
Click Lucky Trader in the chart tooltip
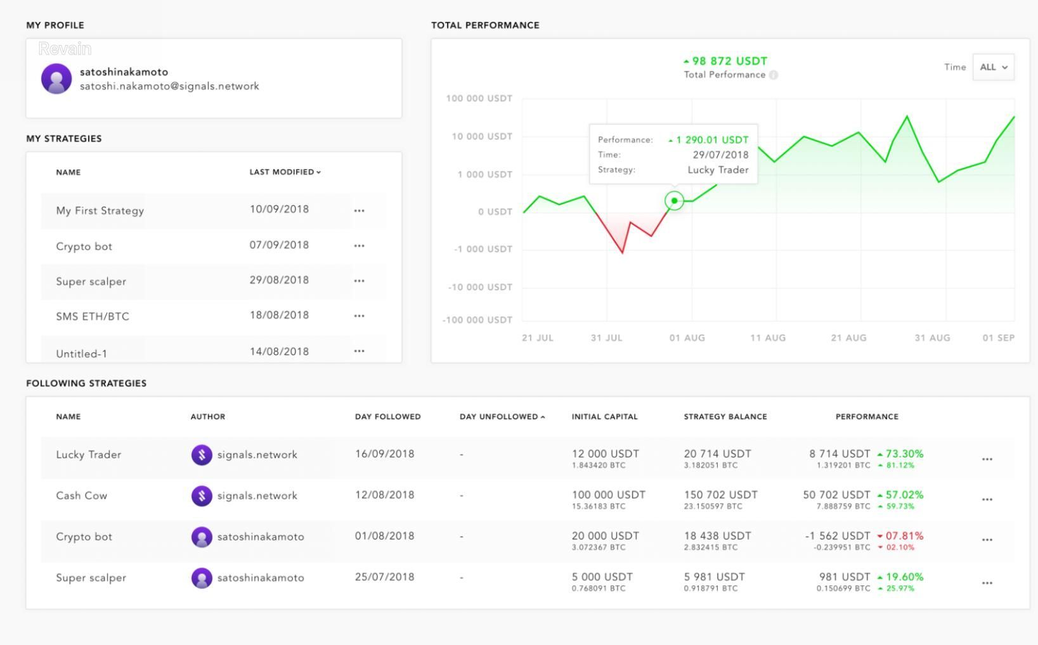point(718,170)
